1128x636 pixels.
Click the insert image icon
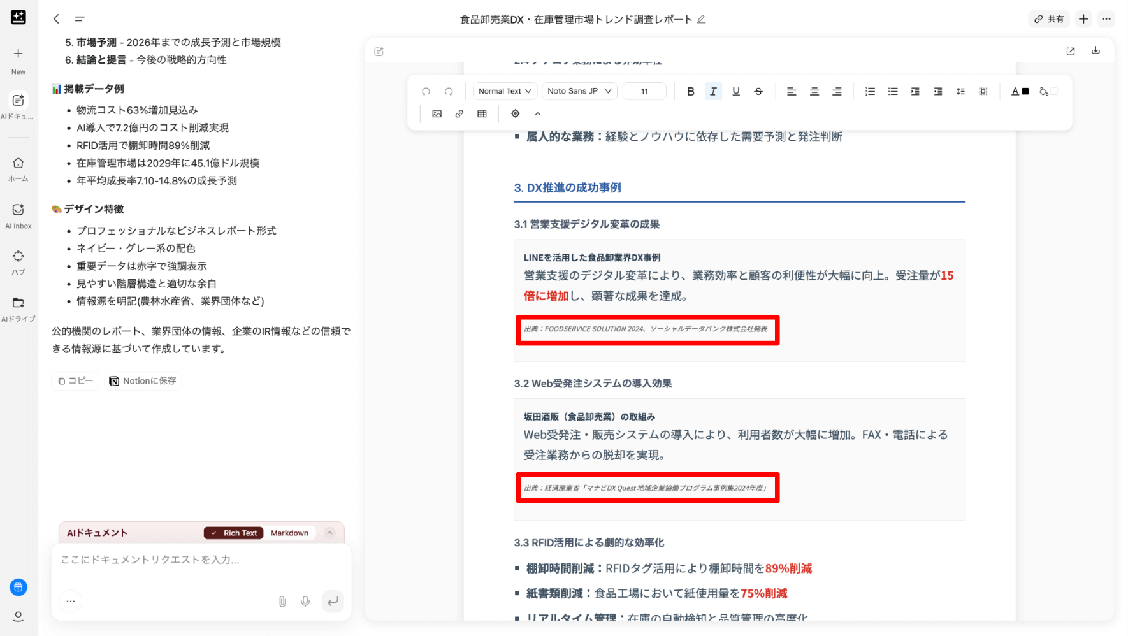437,113
